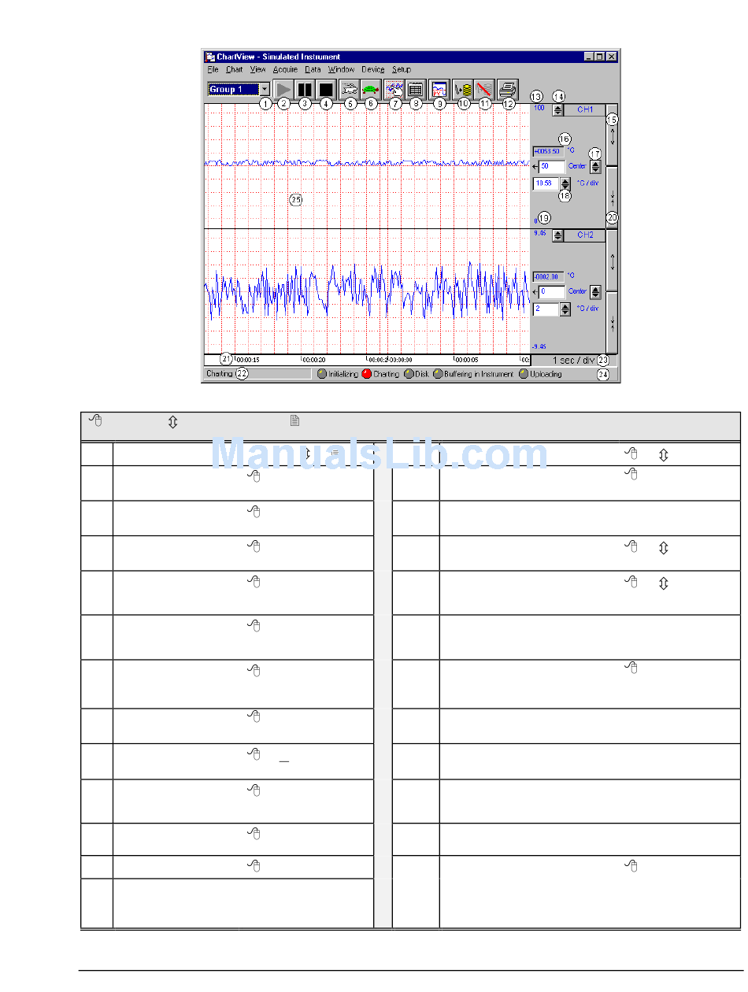Open the Device menu

pos(372,69)
